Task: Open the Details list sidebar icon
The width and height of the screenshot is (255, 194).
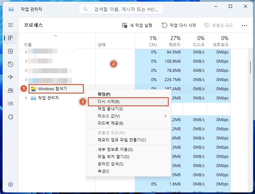Action: 10,104
